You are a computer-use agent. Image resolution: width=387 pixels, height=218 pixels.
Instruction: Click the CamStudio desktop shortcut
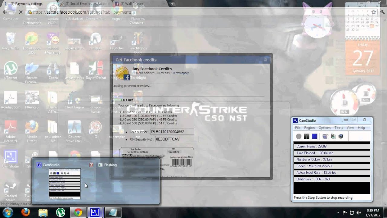pos(11,159)
